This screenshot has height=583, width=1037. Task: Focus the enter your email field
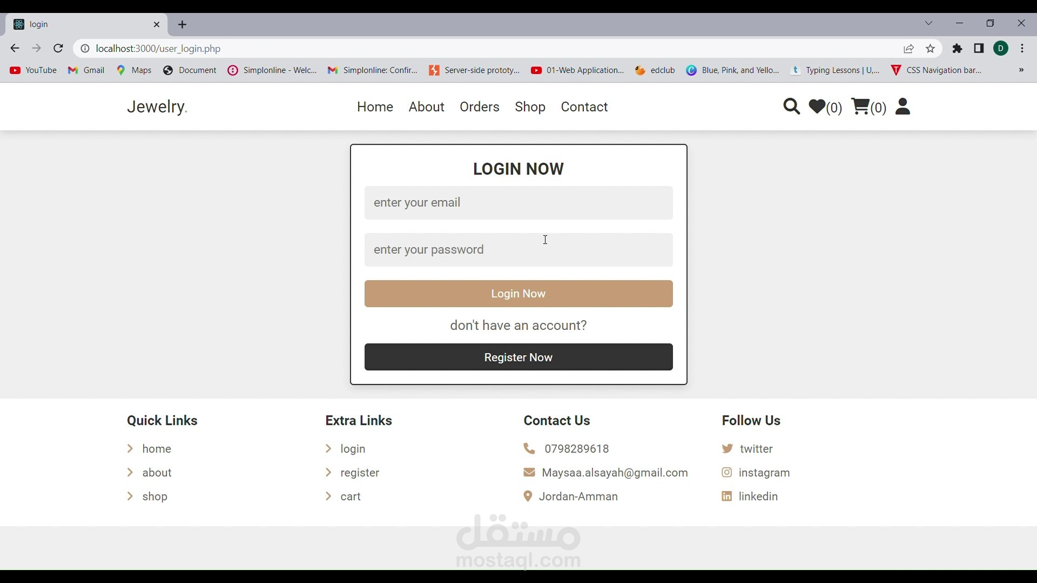point(518,203)
